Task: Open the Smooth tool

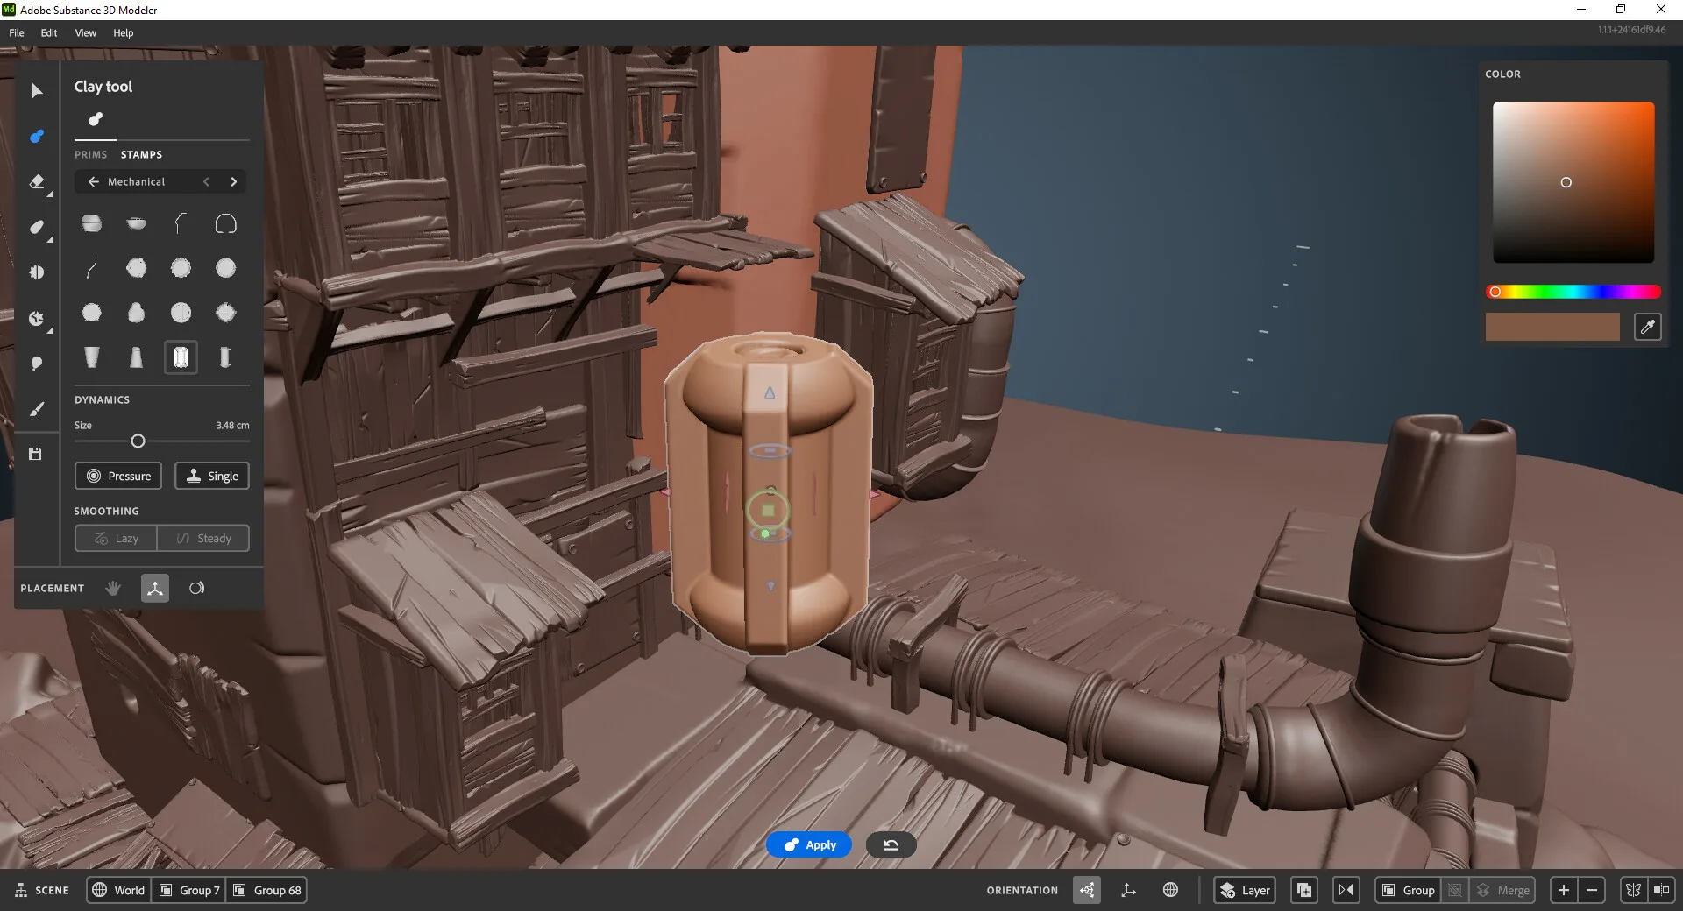Action: [37, 228]
